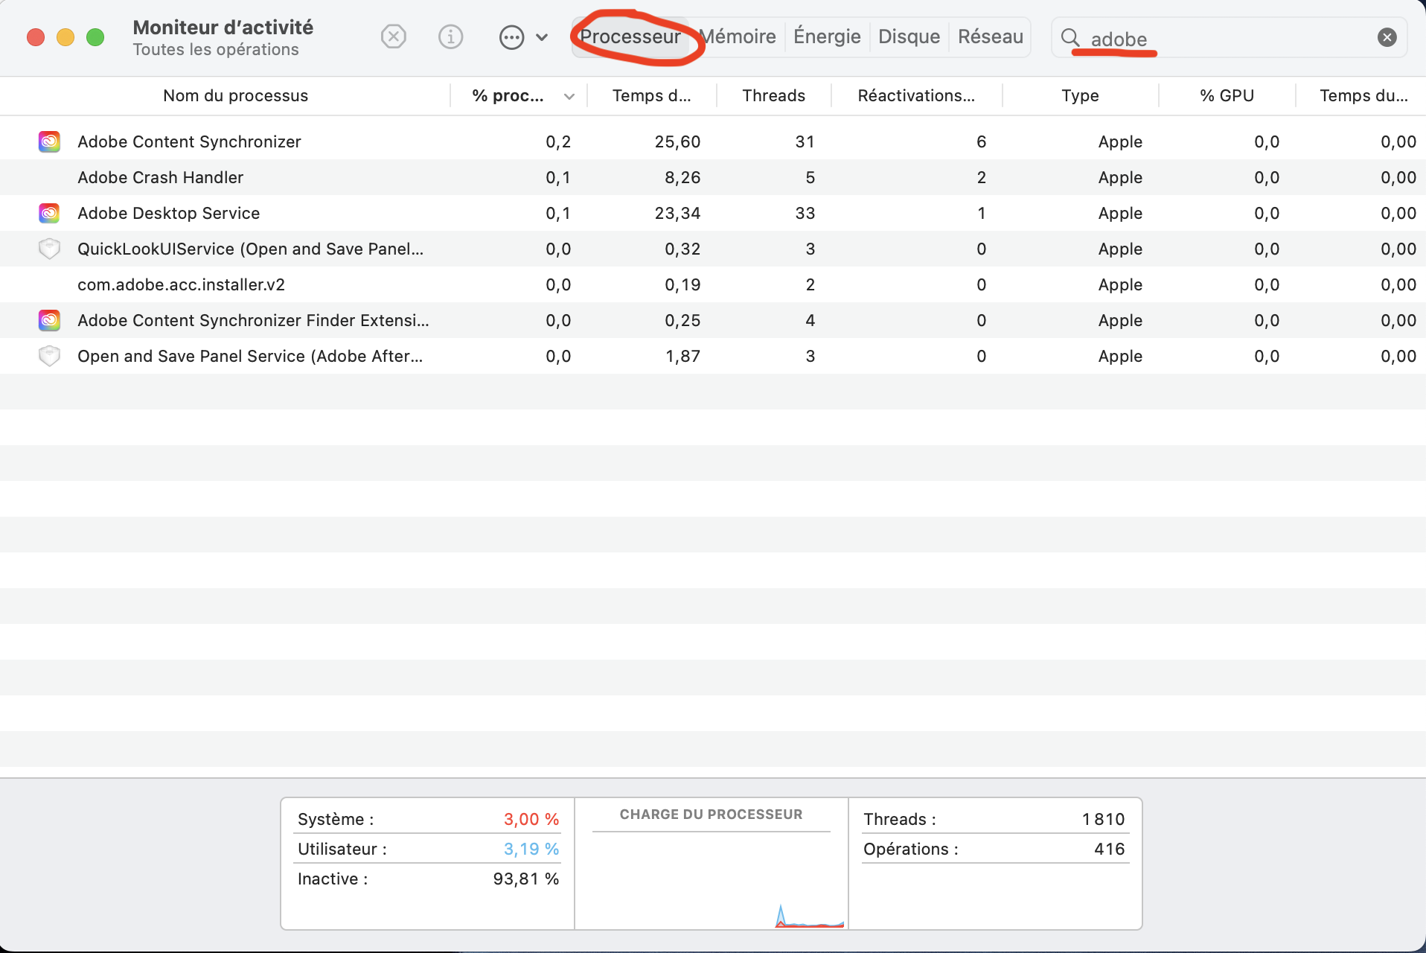This screenshot has height=953, width=1426.
Task: View the Disque tab
Action: 909,36
